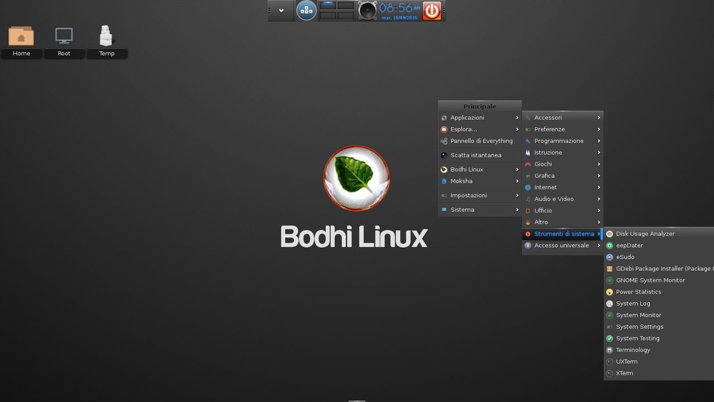This screenshot has width=714, height=402.
Task: Click the Internet globe icon
Action: pyautogui.click(x=528, y=188)
